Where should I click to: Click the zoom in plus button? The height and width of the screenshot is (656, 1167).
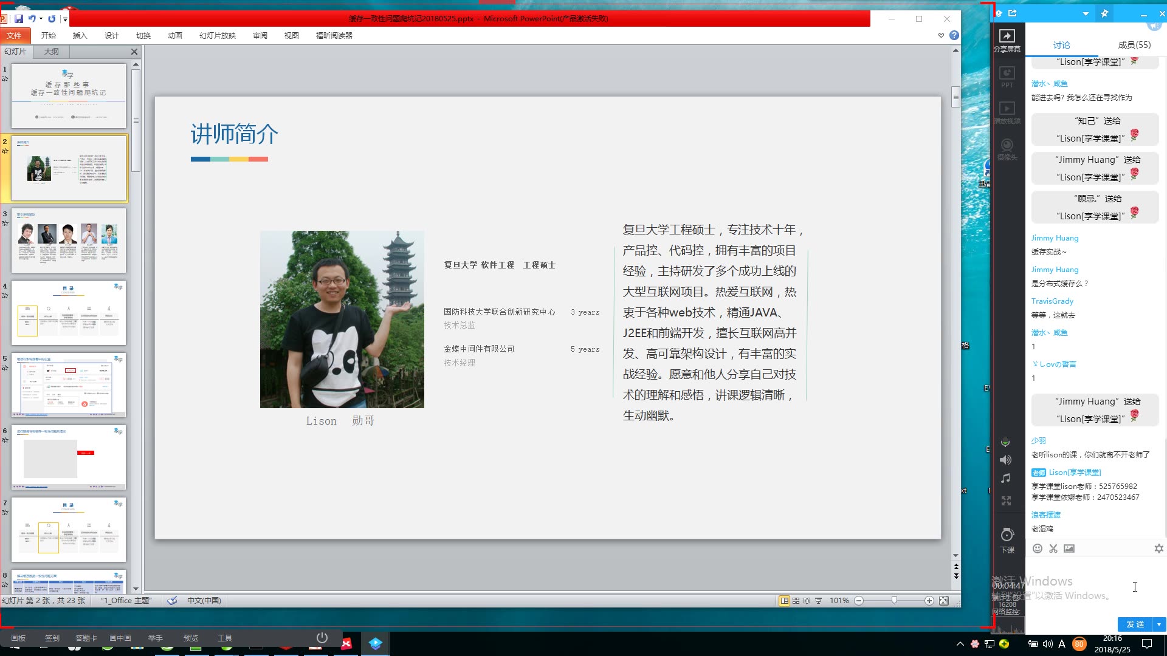pyautogui.click(x=929, y=601)
